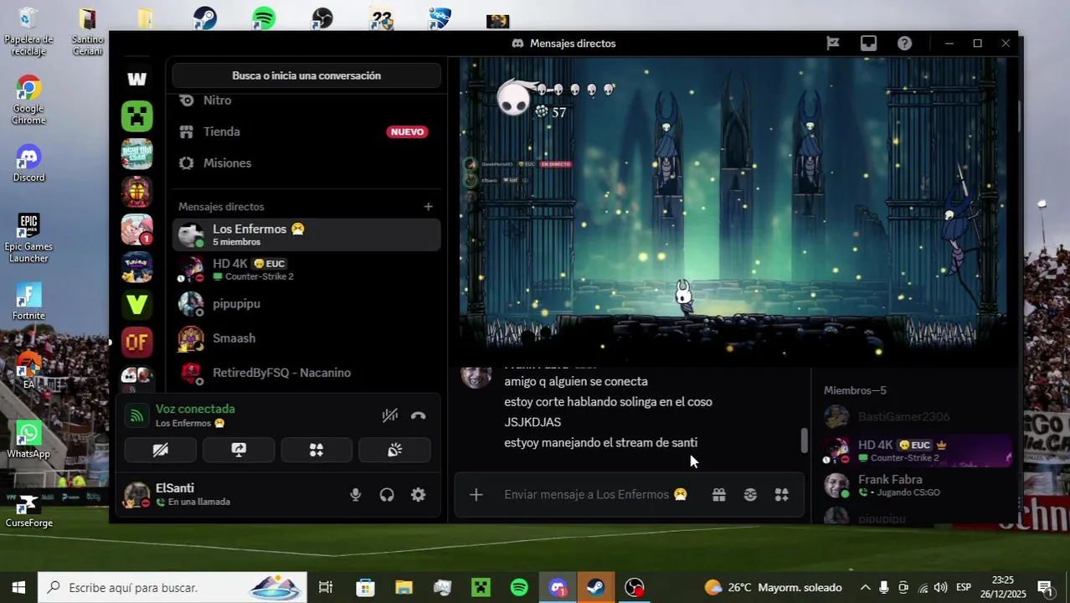The image size is (1070, 603).
Task: Click message 'estoy corte hablando solinga en el coso'
Action: tap(608, 402)
